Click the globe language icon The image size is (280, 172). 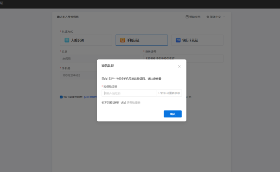pos(208,17)
